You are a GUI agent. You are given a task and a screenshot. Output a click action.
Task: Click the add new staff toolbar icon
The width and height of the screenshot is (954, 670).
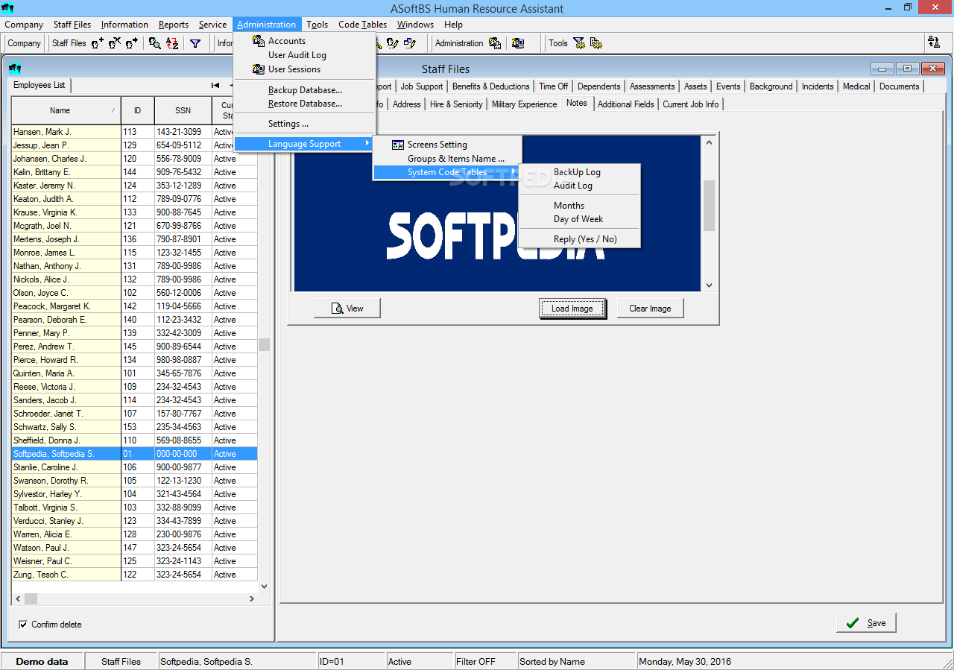[x=98, y=43]
